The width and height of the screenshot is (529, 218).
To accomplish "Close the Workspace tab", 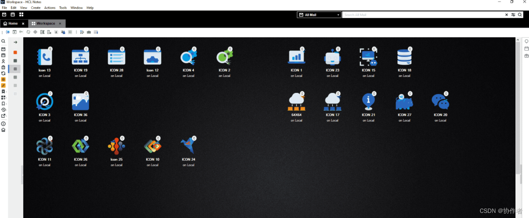I will point(60,24).
